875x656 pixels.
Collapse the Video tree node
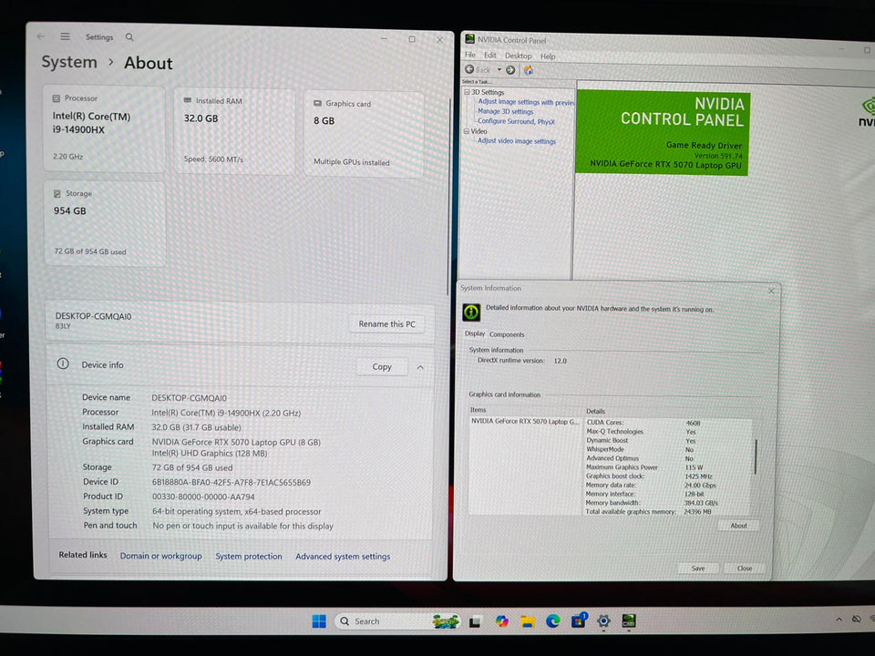coord(467,131)
